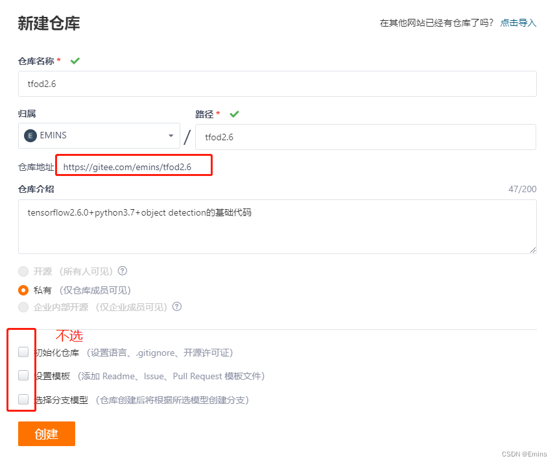Click the 47/200 character counter
The image size is (557, 463).
pyautogui.click(x=522, y=189)
